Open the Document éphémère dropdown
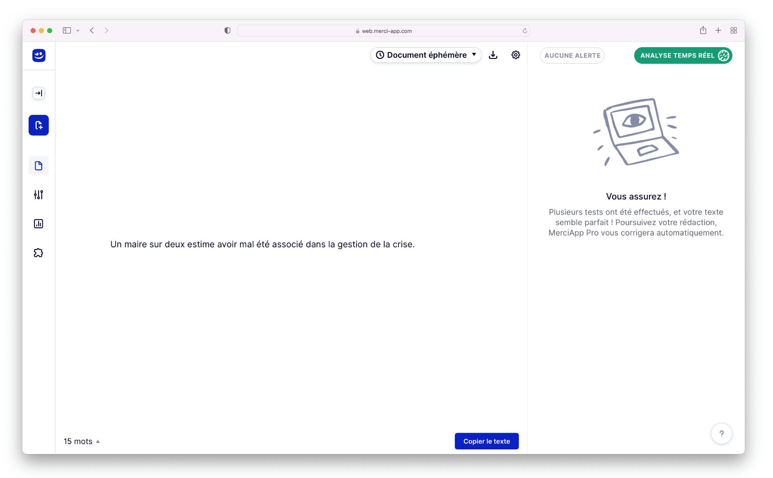773x478 pixels. [426, 55]
